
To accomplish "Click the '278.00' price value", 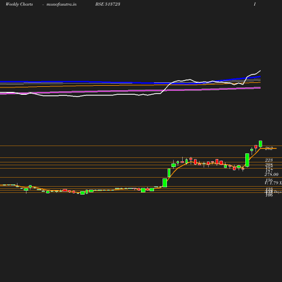I will pos(271,174).
